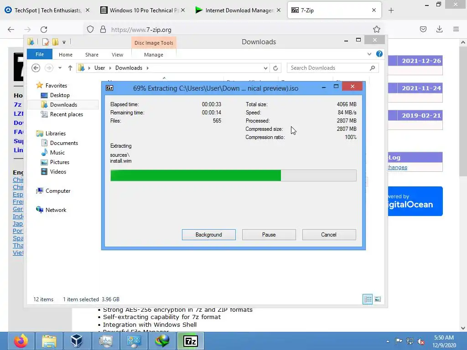Select Favorites in navigation pane
This screenshot has height=350, width=467.
point(56,85)
